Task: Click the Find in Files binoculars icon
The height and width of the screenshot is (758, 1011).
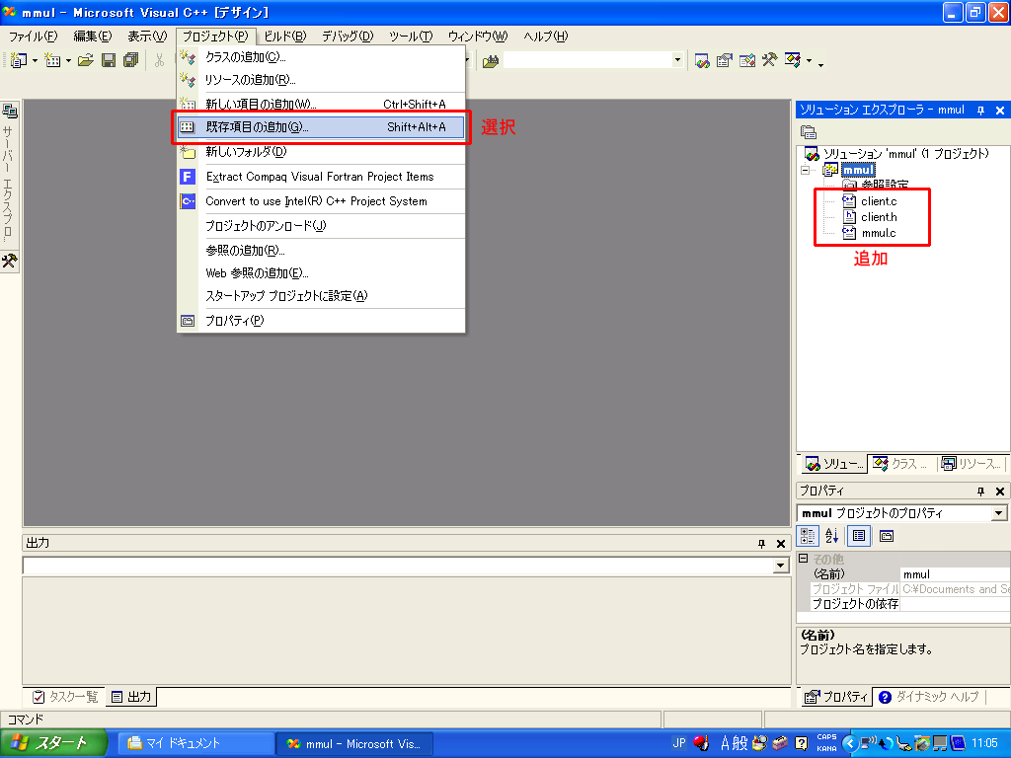Action: coord(491,61)
